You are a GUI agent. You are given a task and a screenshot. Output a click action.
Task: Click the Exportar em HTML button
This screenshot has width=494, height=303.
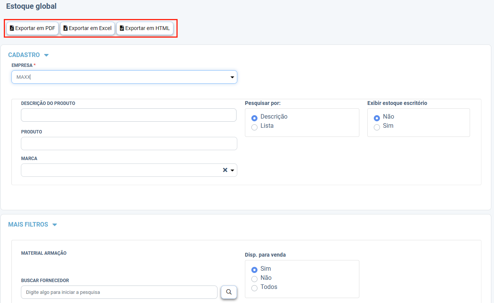[145, 28]
